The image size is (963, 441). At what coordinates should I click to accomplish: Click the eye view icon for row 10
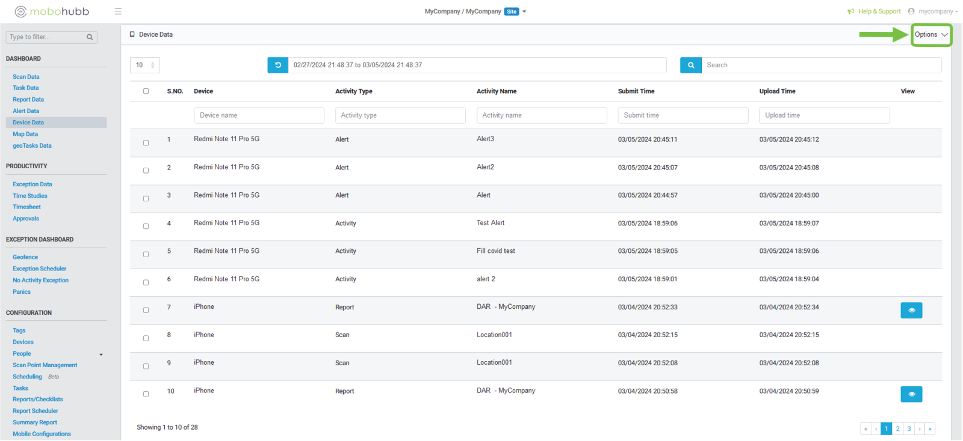point(911,394)
